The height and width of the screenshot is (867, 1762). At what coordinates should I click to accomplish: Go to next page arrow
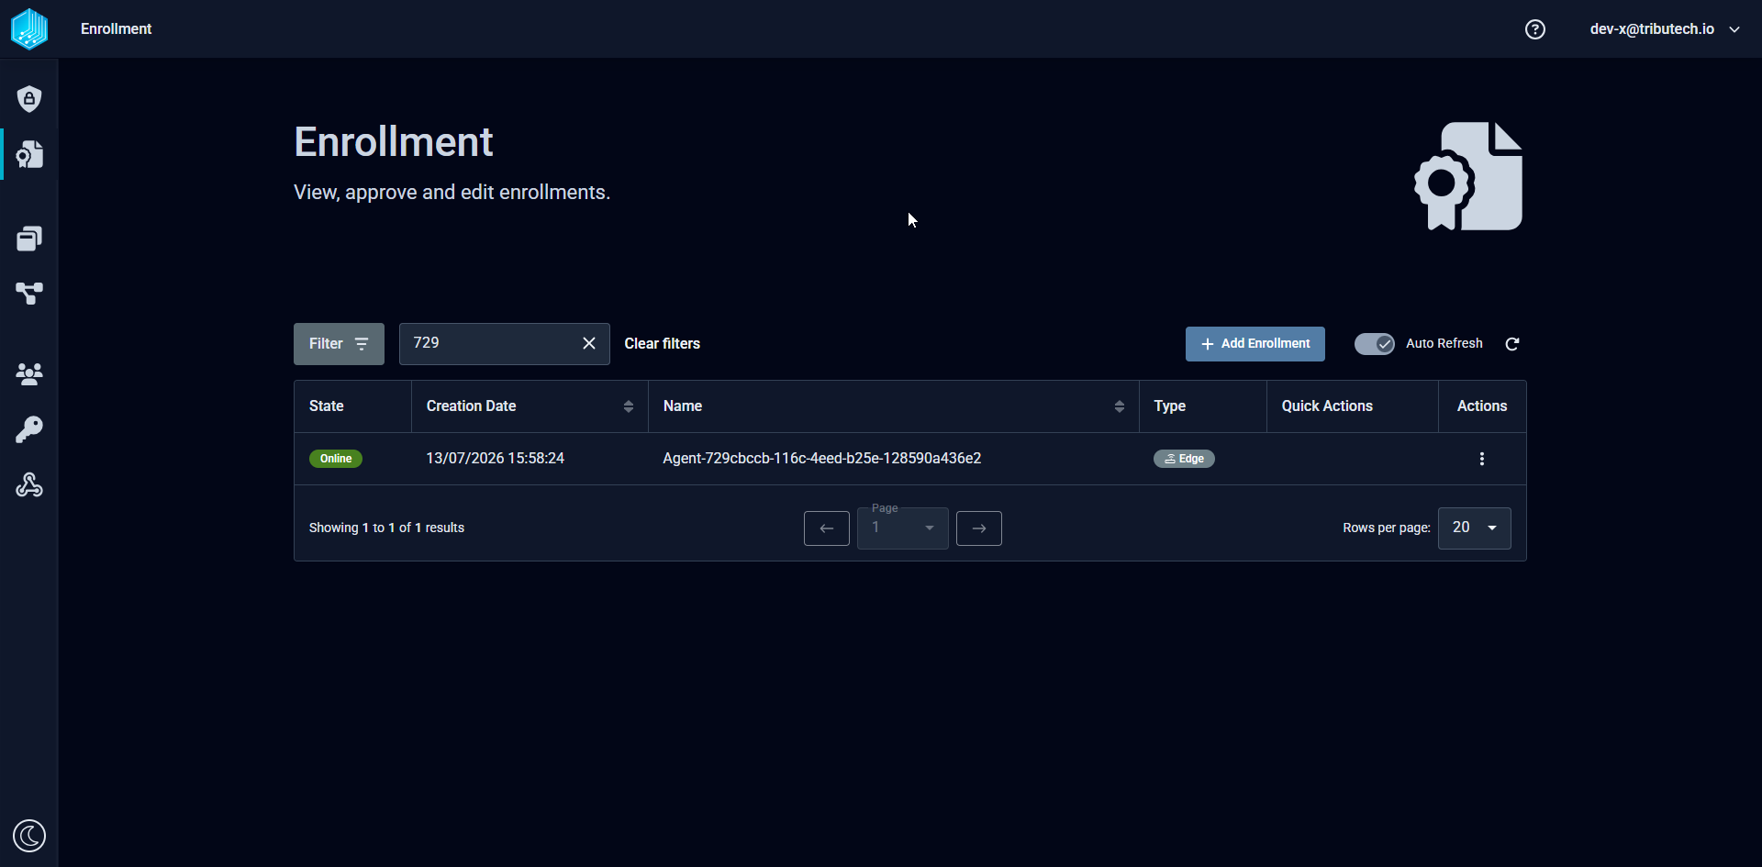(979, 528)
